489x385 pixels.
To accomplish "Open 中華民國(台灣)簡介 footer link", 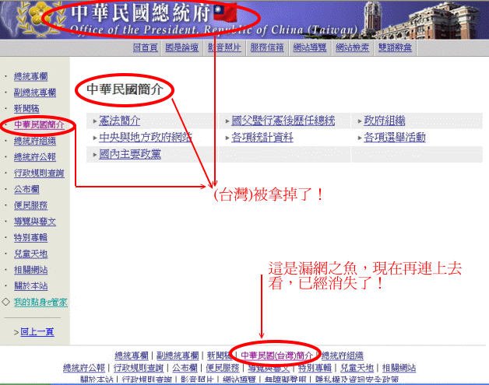I will (276, 355).
